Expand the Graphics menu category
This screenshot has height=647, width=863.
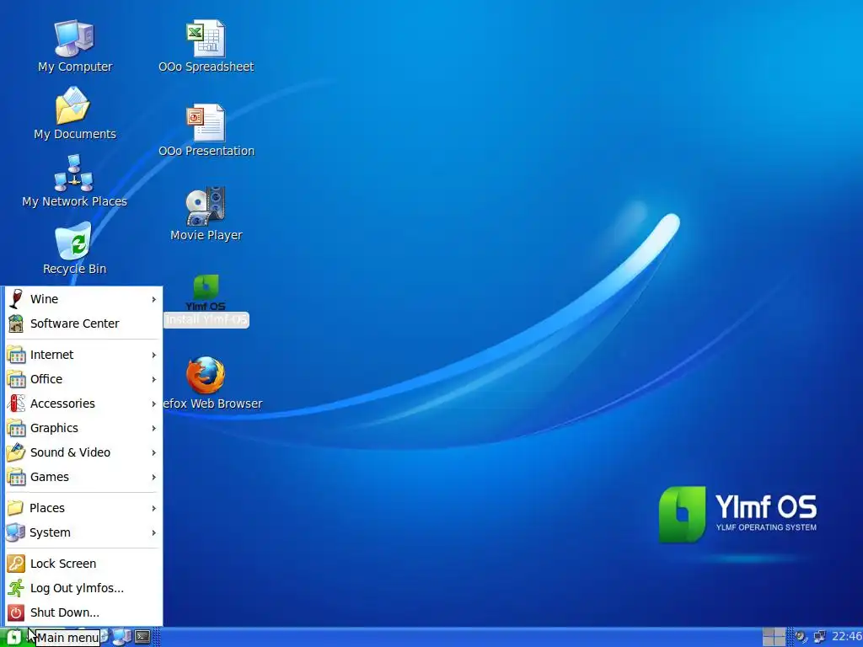coord(83,428)
